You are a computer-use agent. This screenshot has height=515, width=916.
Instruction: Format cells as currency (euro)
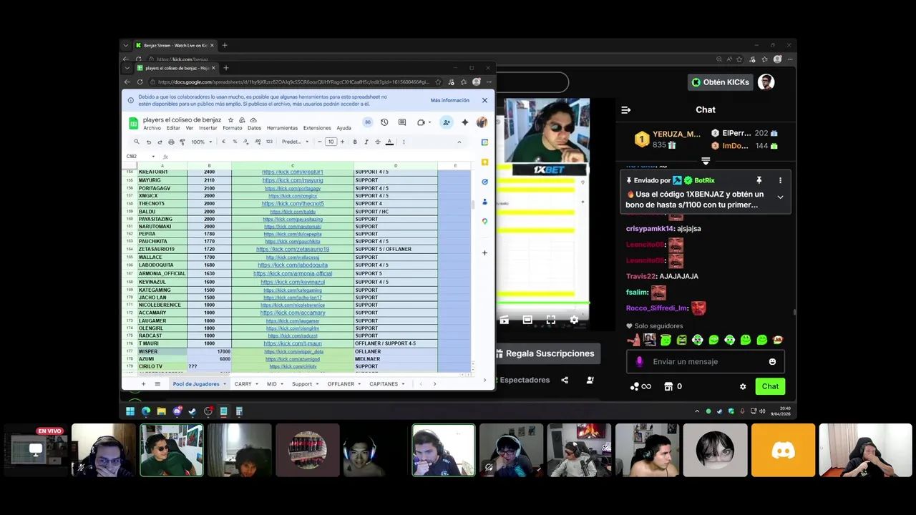click(x=223, y=142)
